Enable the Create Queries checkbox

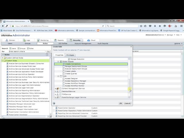point(64,74)
